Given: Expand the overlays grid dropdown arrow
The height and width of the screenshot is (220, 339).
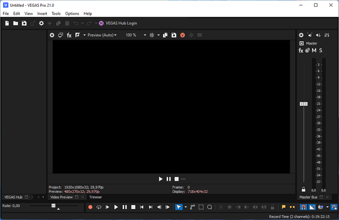Looking at the screenshot, I should click(x=158, y=35).
